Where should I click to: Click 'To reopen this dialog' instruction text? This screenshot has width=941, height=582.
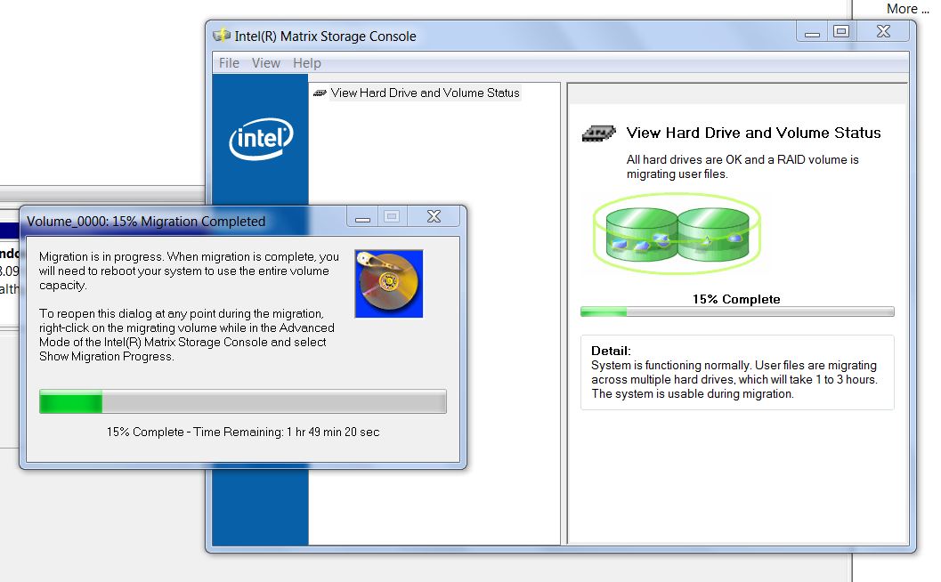187,335
